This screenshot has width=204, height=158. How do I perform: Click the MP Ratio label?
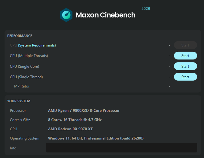[x=22, y=86]
